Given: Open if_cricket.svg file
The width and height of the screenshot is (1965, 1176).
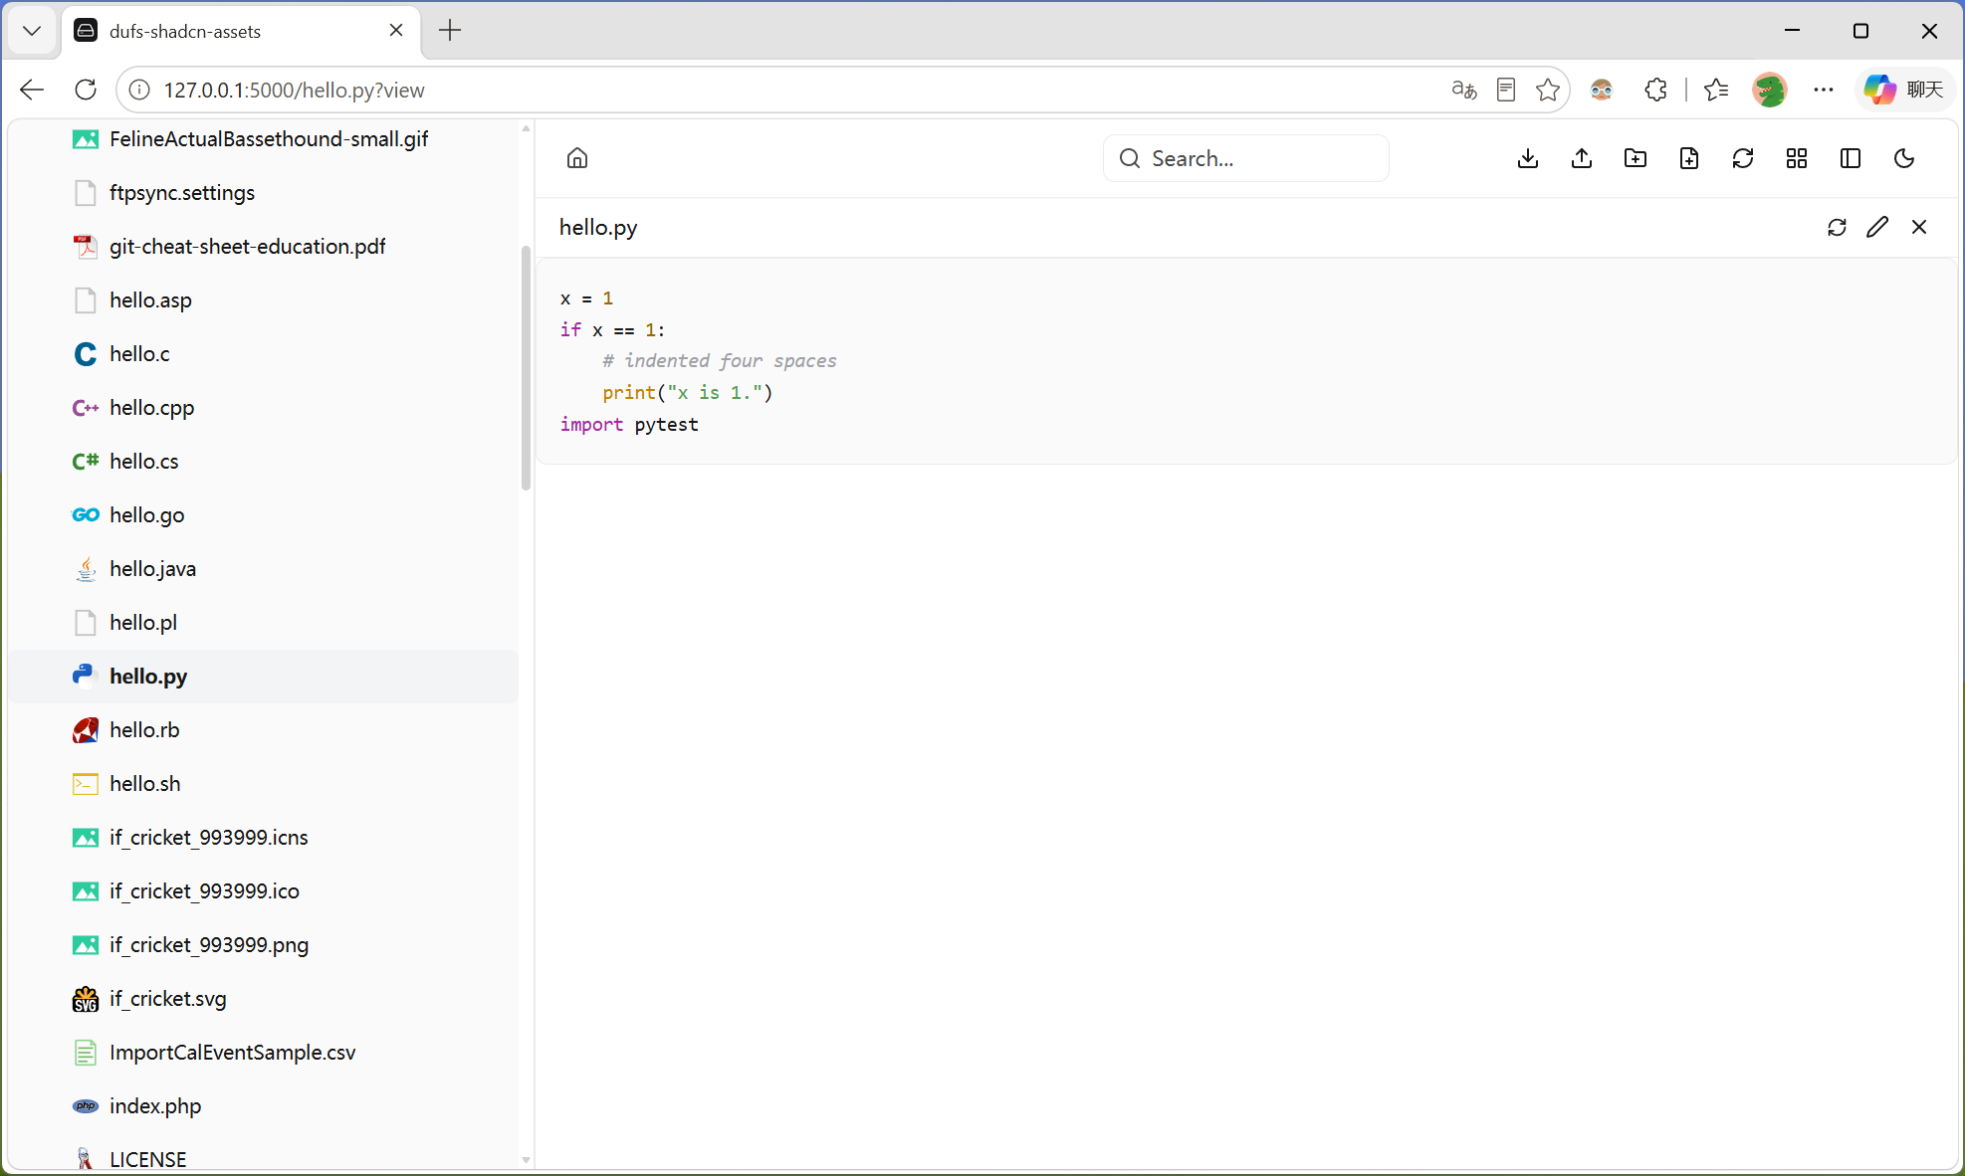Looking at the screenshot, I should pos(264,999).
